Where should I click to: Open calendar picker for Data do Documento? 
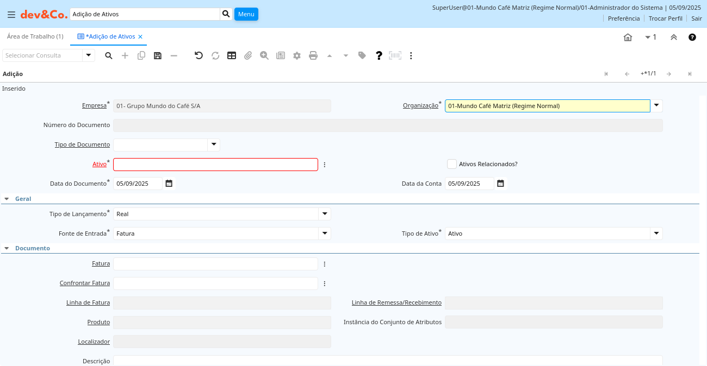tap(169, 184)
